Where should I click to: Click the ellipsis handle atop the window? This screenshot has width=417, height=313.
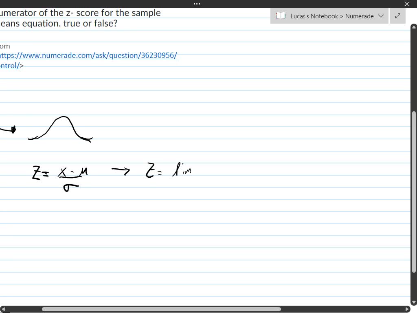click(x=197, y=4)
